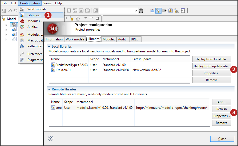Click the core remote library entry
238x146 pixels.
(58, 108)
